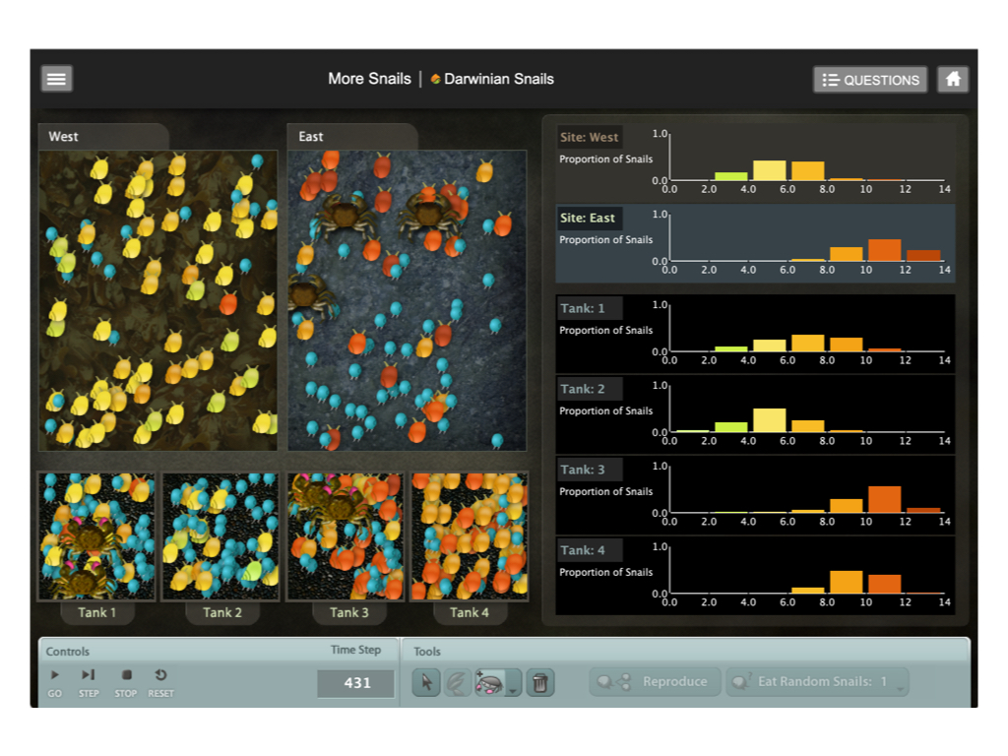Image resolution: width=1008 pixels, height=756 pixels.
Task: Select the add crab tool
Action: pyautogui.click(x=490, y=682)
